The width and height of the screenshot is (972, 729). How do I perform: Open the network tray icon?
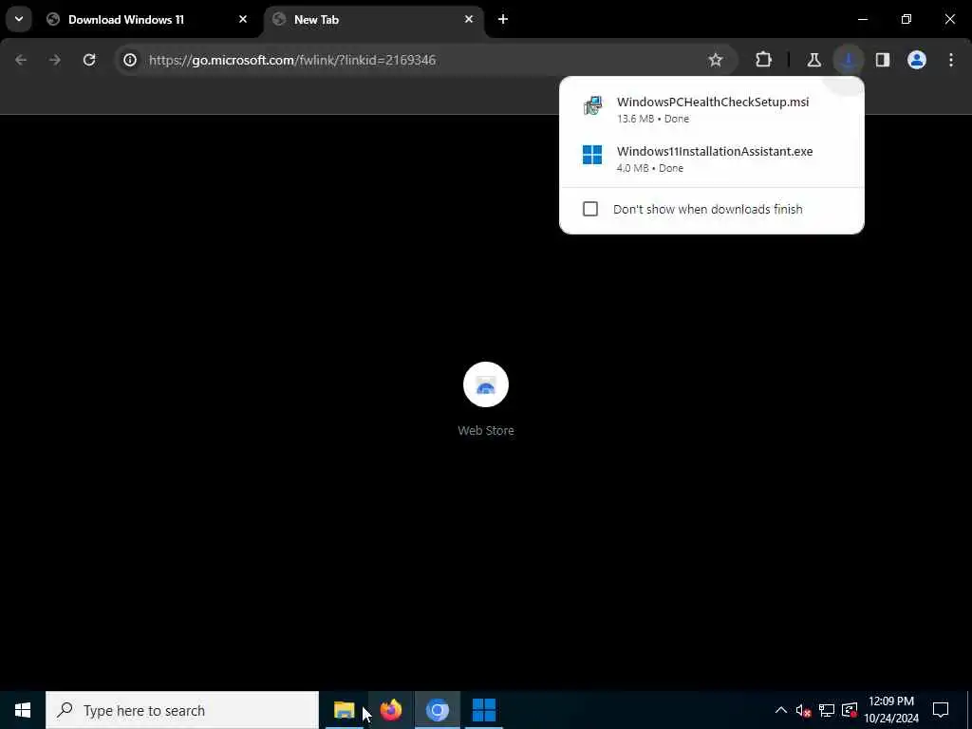click(827, 710)
